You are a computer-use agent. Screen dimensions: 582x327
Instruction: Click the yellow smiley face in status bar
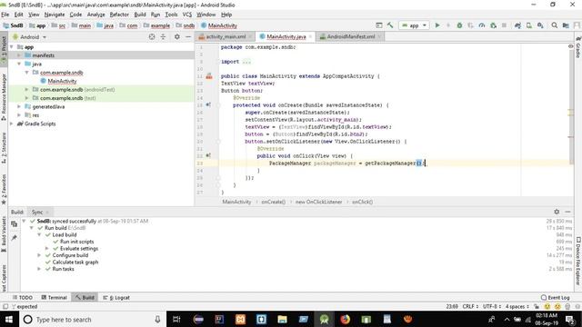(x=547, y=307)
